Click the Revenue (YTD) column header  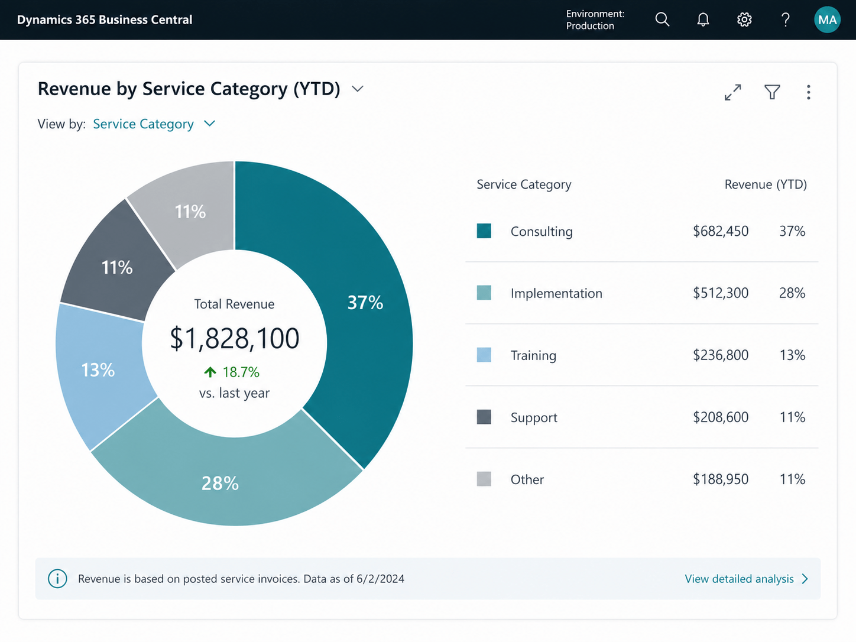(766, 184)
